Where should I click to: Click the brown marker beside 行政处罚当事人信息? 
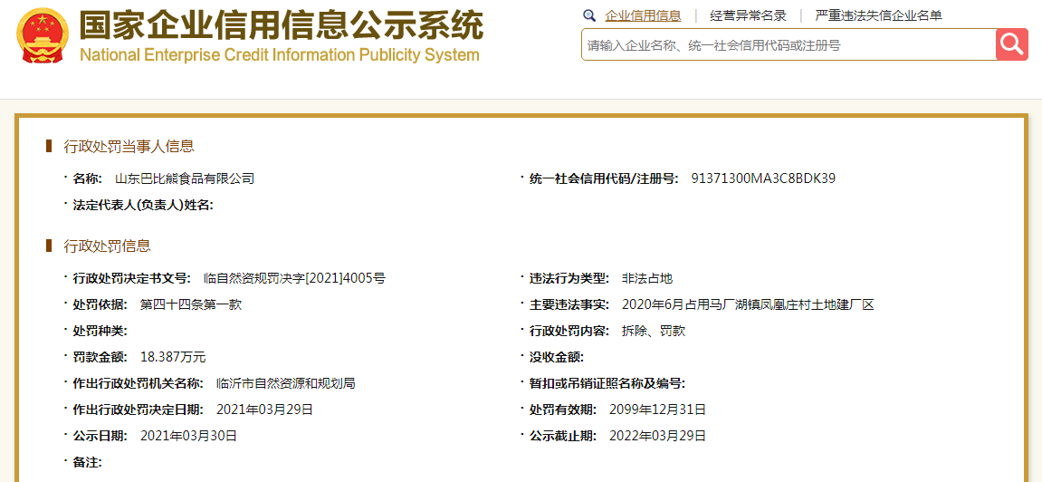(x=49, y=146)
